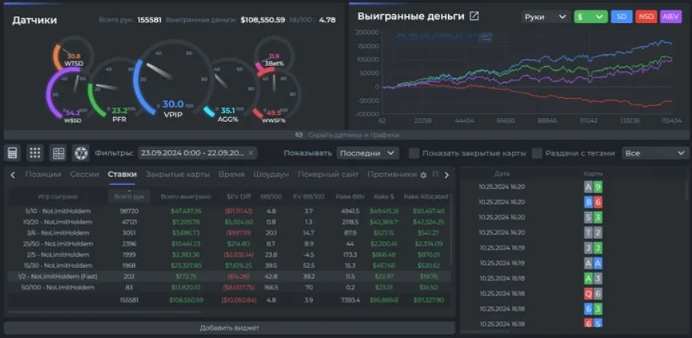Screen dimensions: 692x338
Task: Toggle the SD line on the graph
Action: point(621,16)
